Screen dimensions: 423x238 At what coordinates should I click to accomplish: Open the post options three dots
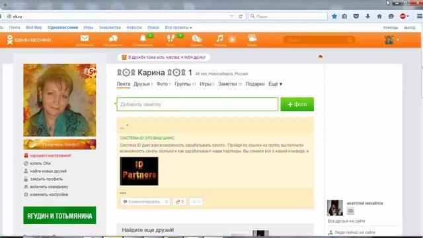pos(123,193)
